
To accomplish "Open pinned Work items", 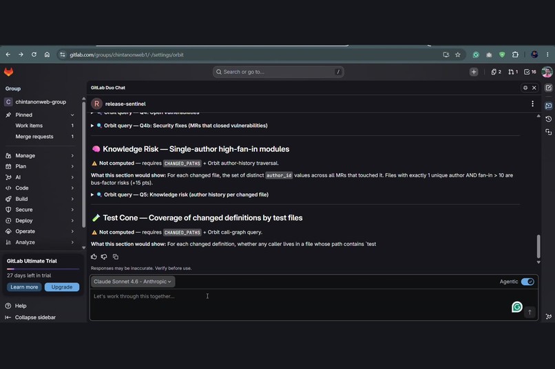I will click(40, 125).
